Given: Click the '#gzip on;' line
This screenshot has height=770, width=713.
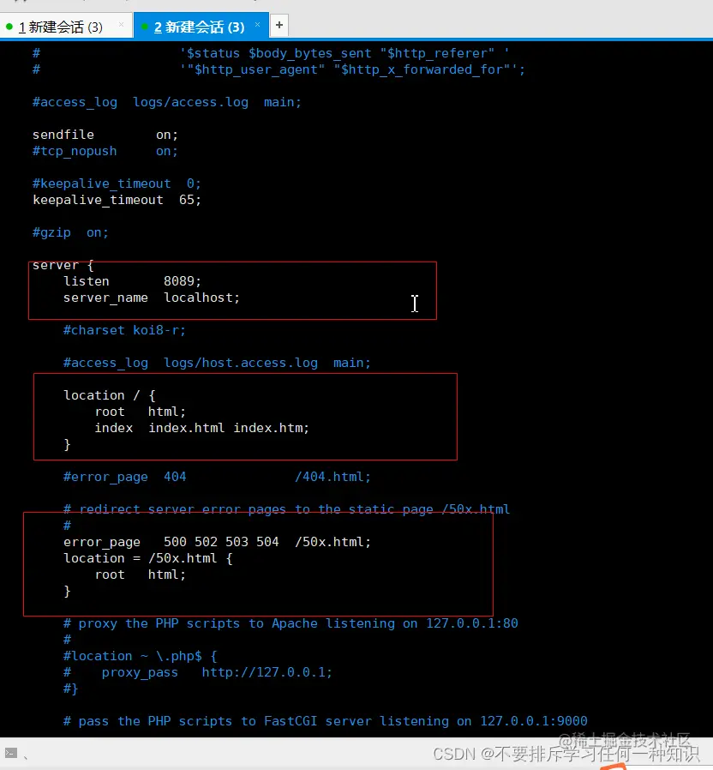Looking at the screenshot, I should (70, 232).
